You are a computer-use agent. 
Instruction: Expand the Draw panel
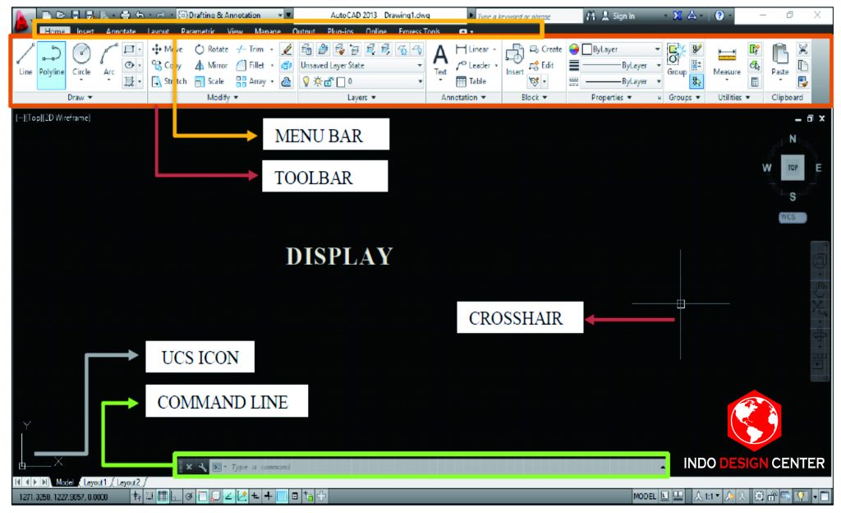coord(80,98)
